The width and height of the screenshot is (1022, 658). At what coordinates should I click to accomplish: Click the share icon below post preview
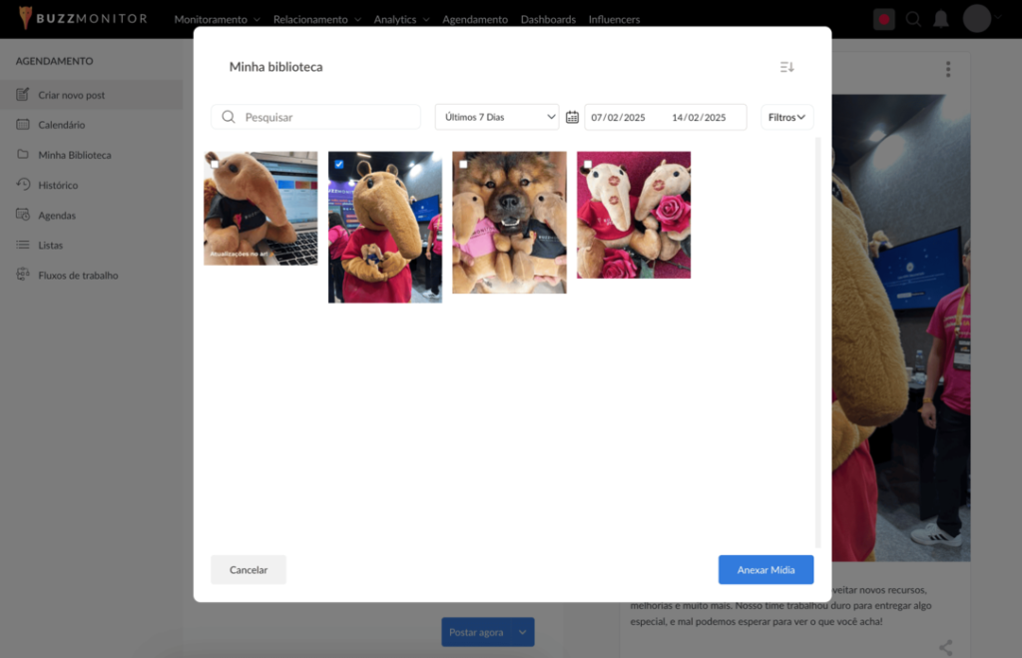pyautogui.click(x=945, y=648)
